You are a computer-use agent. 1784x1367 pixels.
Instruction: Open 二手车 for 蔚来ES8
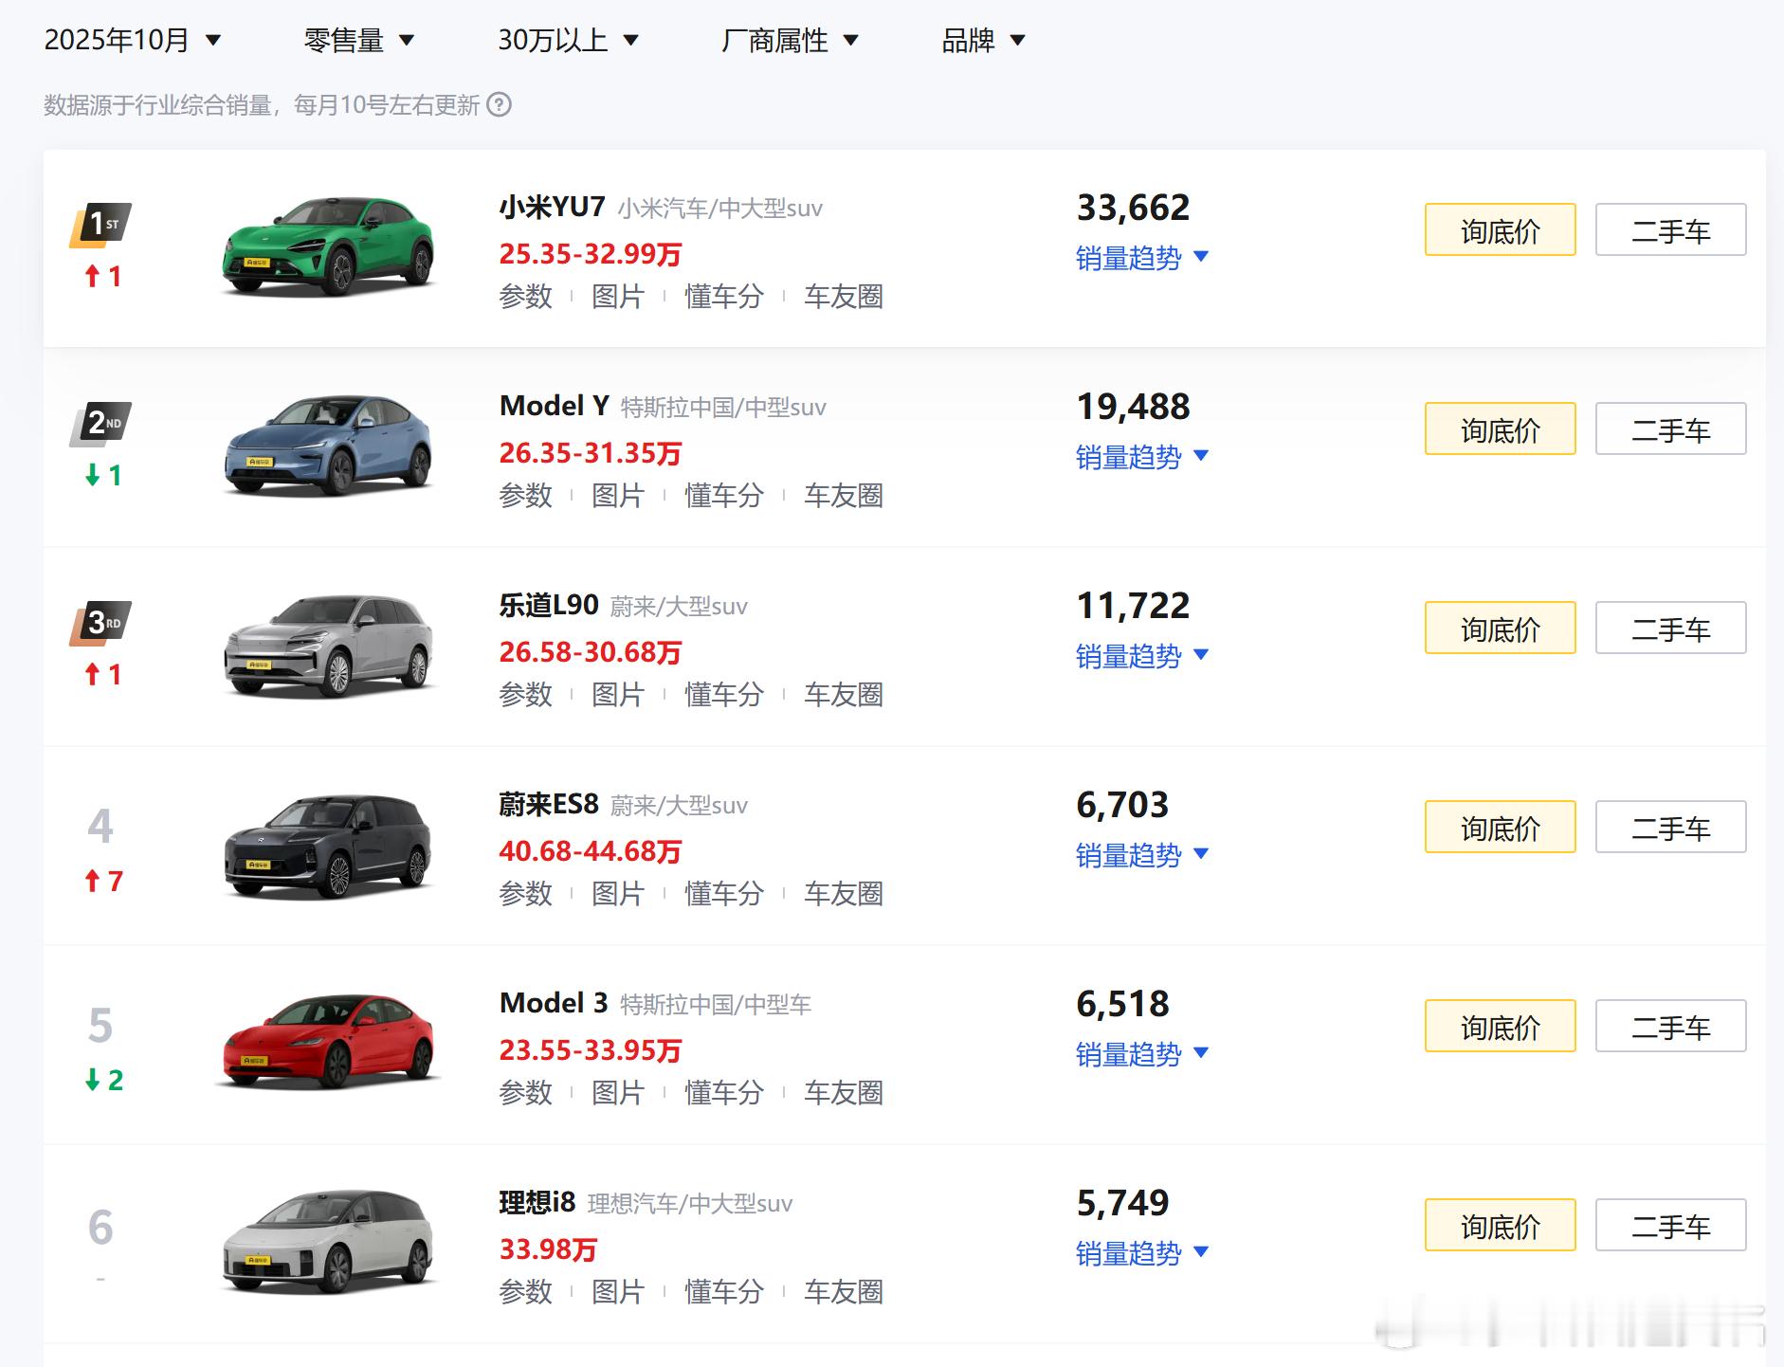(x=1671, y=827)
